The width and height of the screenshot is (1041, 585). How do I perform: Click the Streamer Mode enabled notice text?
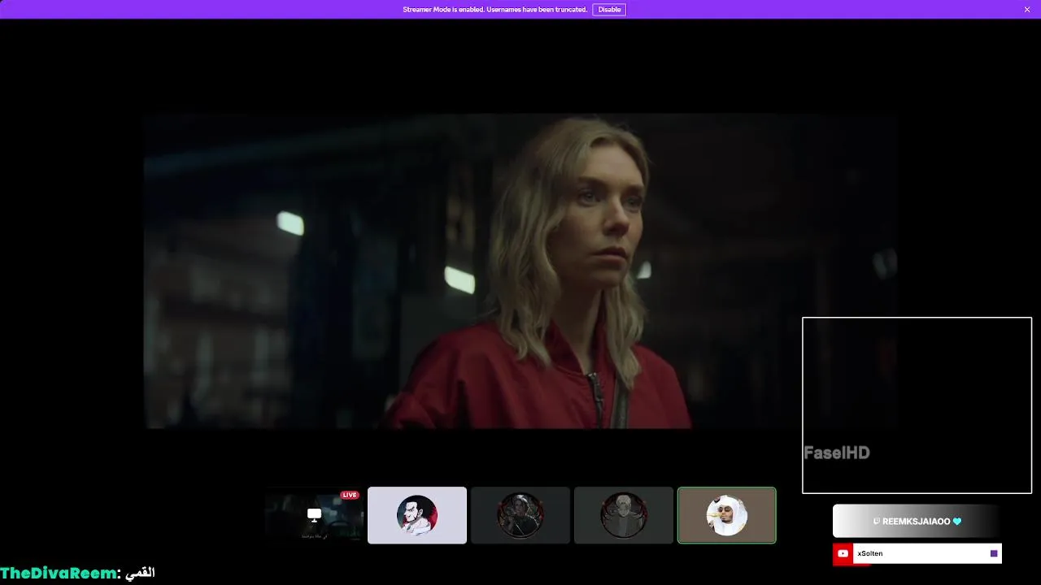[x=494, y=10]
